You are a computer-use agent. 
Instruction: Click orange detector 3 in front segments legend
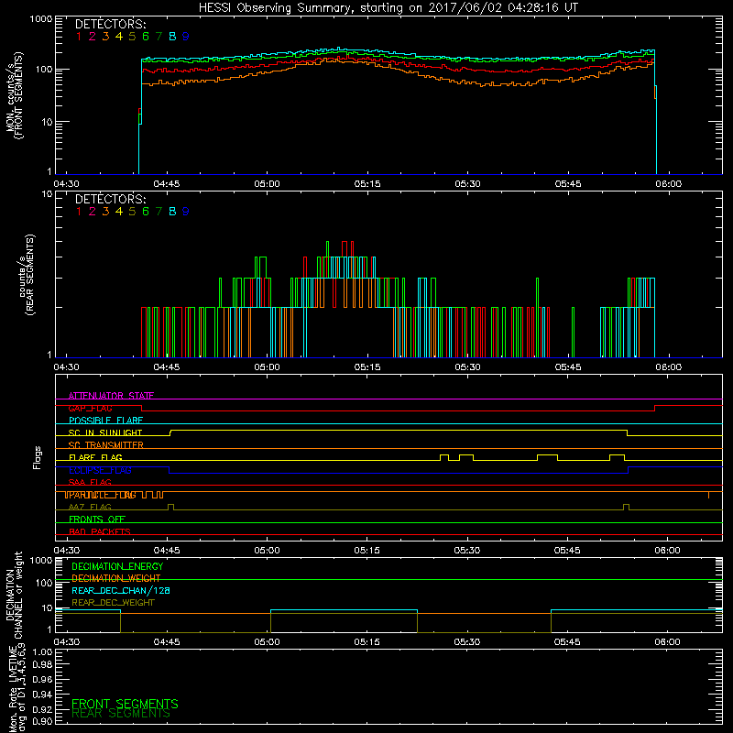(x=105, y=37)
